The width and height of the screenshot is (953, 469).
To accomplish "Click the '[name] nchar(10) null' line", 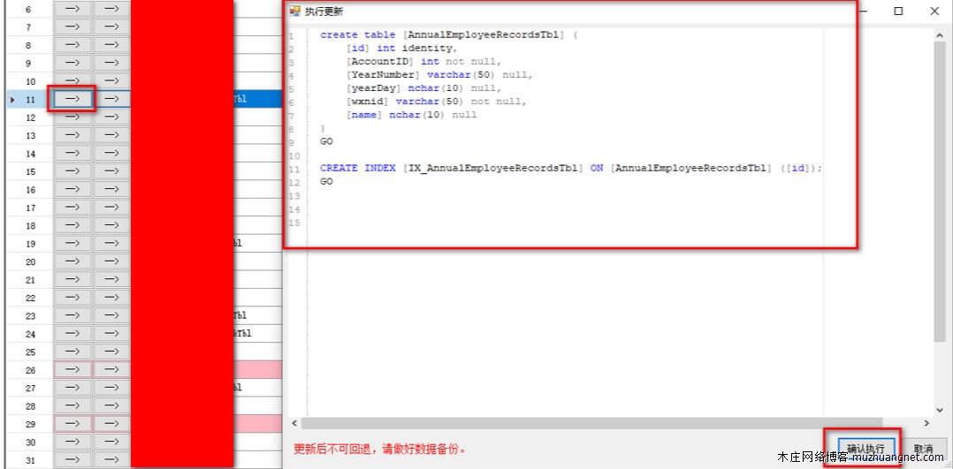I will pos(411,115).
